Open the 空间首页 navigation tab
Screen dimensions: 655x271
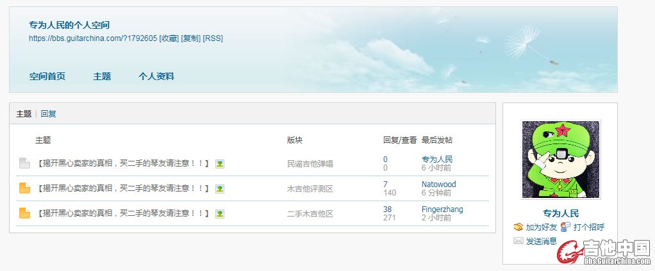(x=47, y=76)
